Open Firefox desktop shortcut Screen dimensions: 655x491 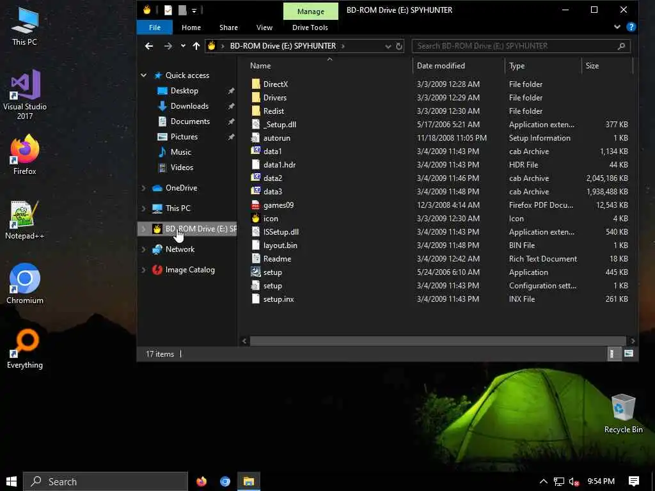tap(25, 155)
